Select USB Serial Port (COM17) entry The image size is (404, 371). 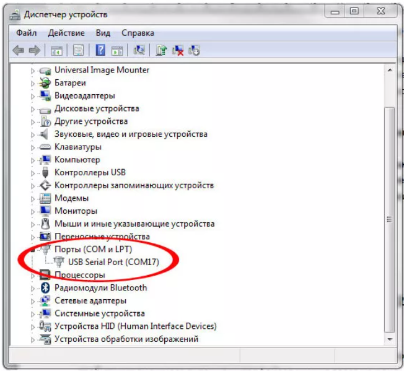tap(113, 262)
